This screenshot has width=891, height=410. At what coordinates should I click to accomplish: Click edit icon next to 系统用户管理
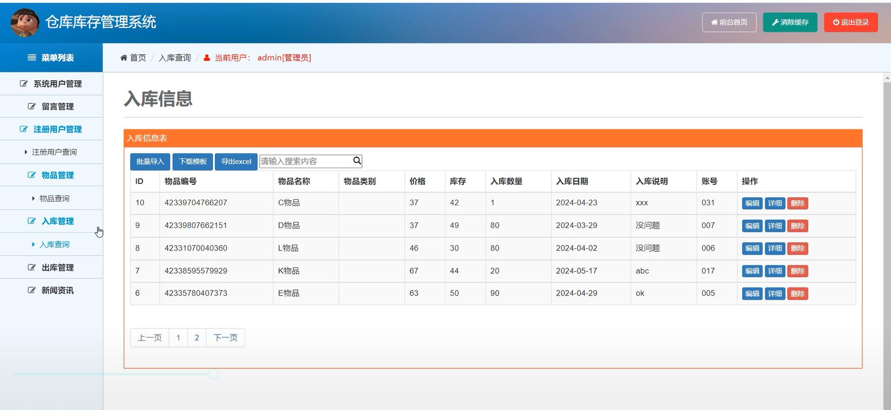pyautogui.click(x=24, y=83)
